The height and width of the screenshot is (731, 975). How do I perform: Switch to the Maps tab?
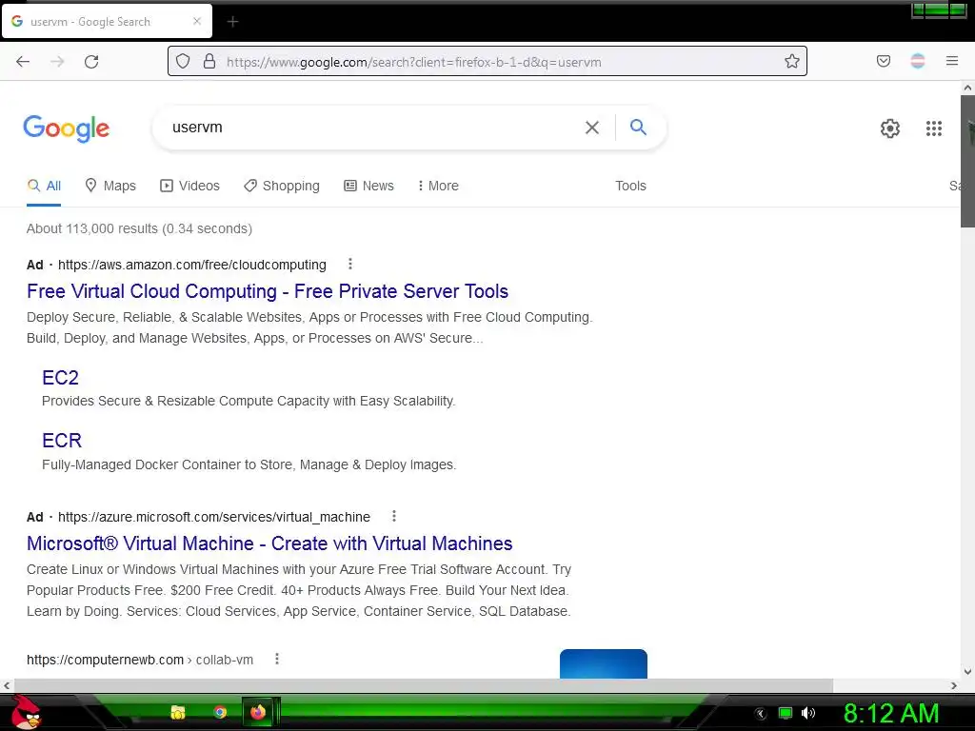110,186
